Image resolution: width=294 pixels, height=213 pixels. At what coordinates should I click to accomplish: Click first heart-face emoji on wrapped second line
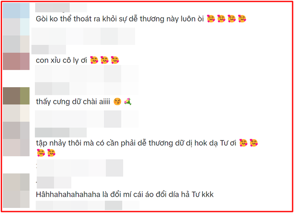pyautogui.click(x=41, y=153)
